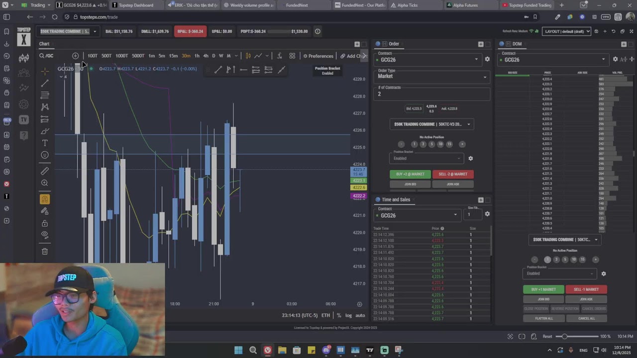This screenshot has height=358, width=637.
Task: Open DOM panel position bracket settings gear
Action: point(603,273)
